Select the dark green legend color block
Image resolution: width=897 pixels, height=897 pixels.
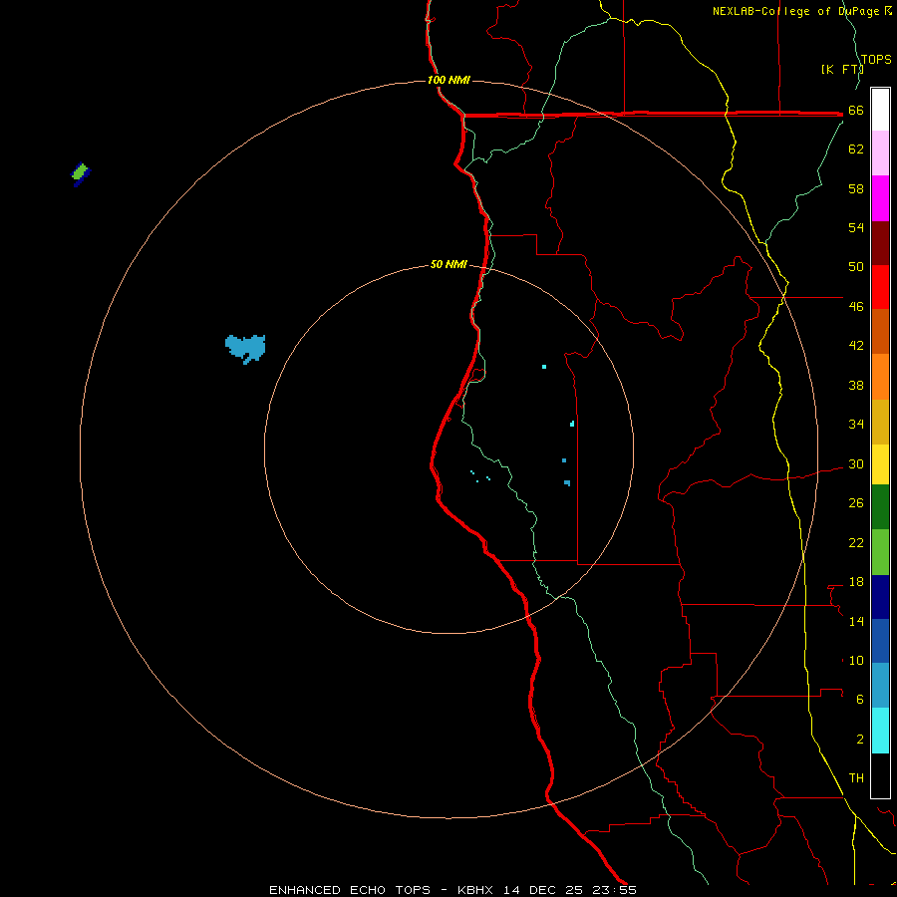point(880,507)
